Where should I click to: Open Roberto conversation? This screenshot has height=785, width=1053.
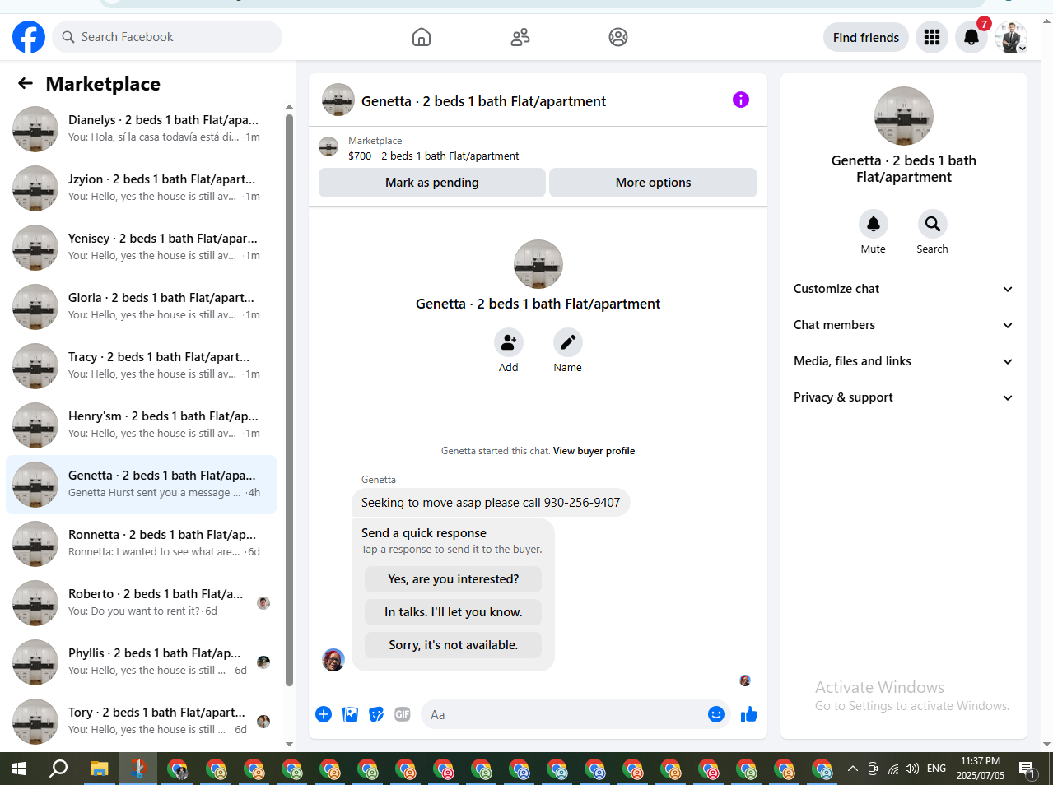141,603
